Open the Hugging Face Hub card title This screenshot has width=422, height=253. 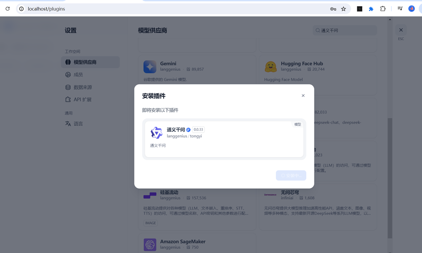302,64
